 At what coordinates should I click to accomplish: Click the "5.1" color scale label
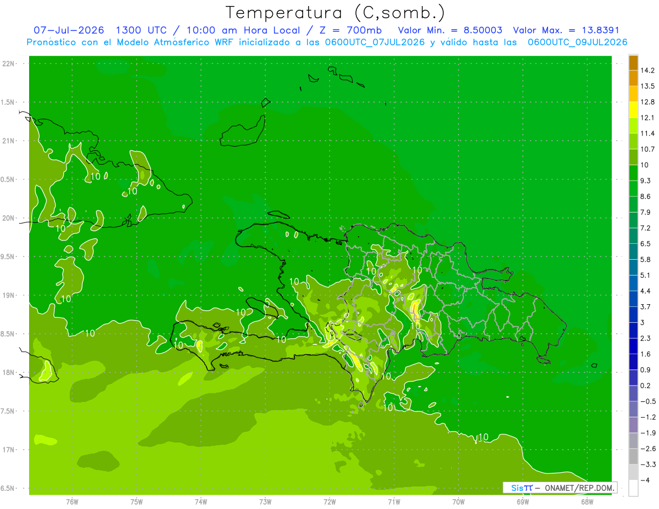click(x=646, y=275)
